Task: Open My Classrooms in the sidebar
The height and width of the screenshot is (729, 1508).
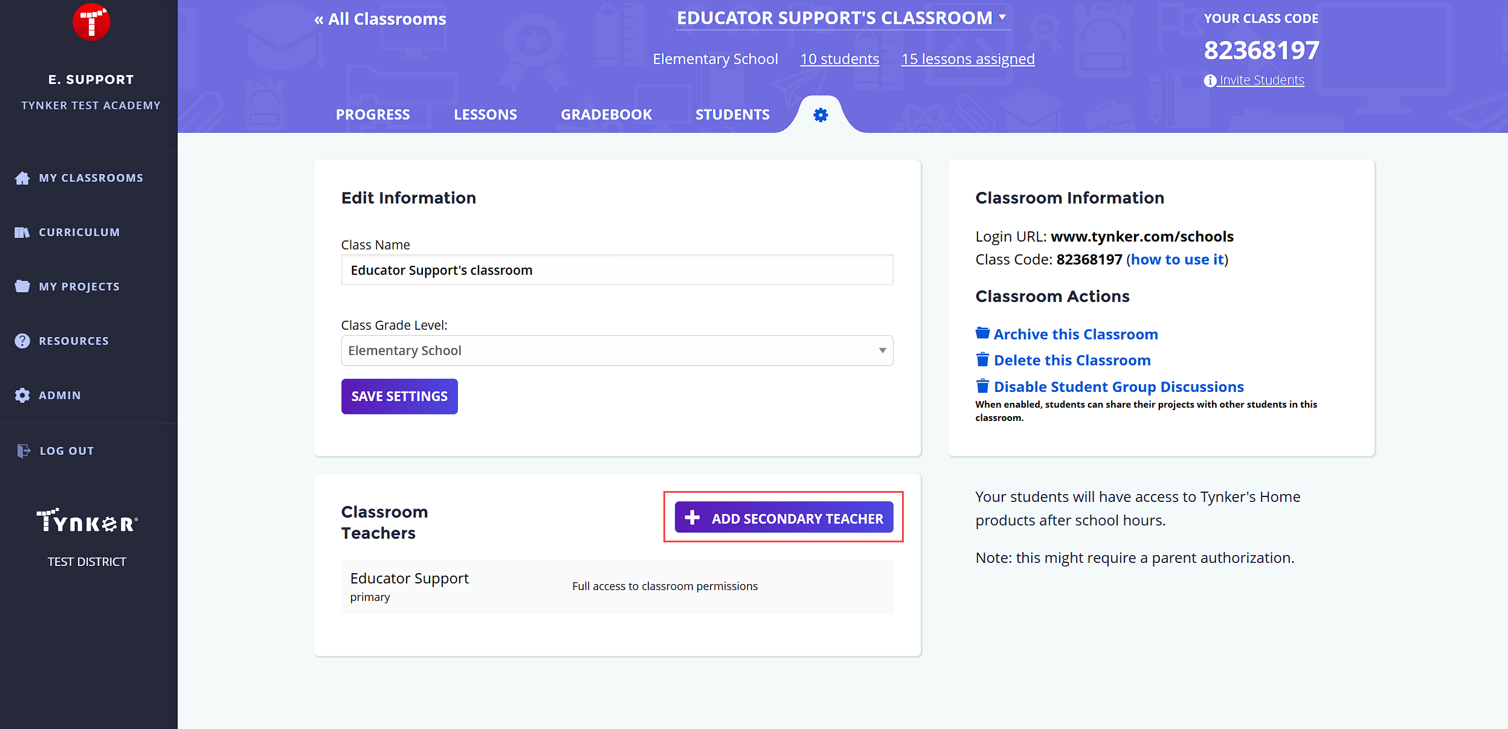Action: [x=91, y=178]
